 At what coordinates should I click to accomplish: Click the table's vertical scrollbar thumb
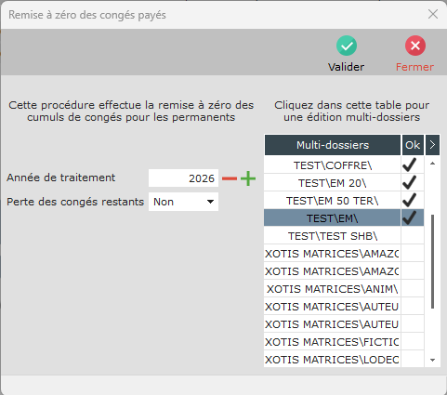432,261
